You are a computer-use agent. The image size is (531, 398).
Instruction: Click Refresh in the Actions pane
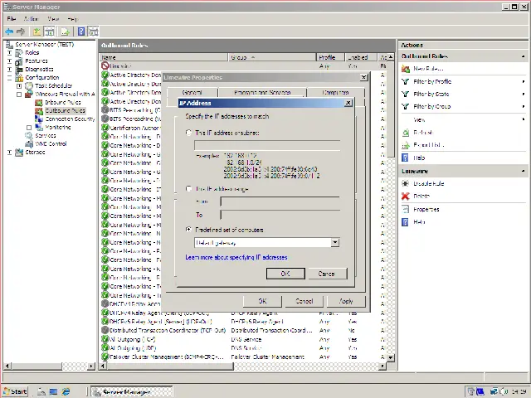click(x=423, y=133)
